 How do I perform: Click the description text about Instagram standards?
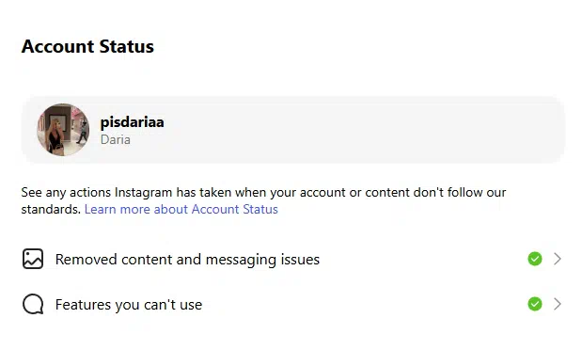click(263, 200)
